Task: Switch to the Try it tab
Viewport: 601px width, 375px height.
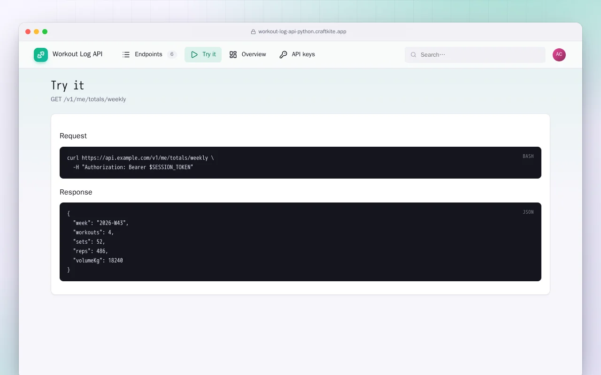Action: click(203, 54)
